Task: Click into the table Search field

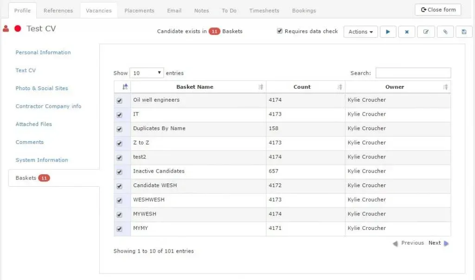Action: 413,73
